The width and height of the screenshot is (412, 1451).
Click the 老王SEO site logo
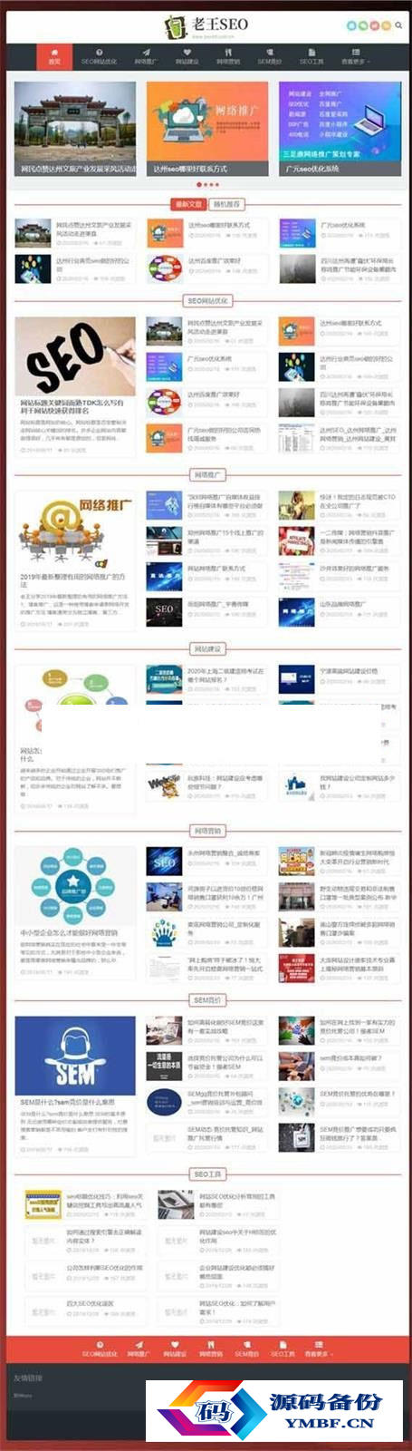(206, 26)
